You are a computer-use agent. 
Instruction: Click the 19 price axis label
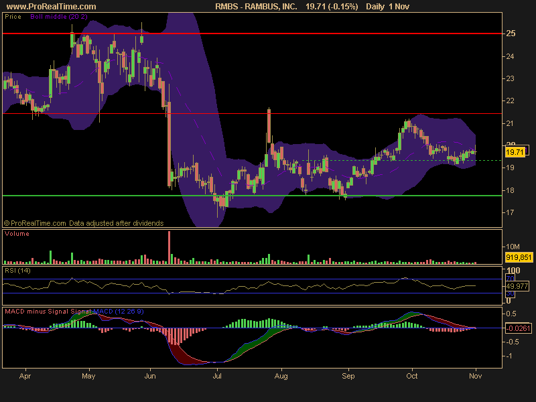pyautogui.click(x=510, y=168)
